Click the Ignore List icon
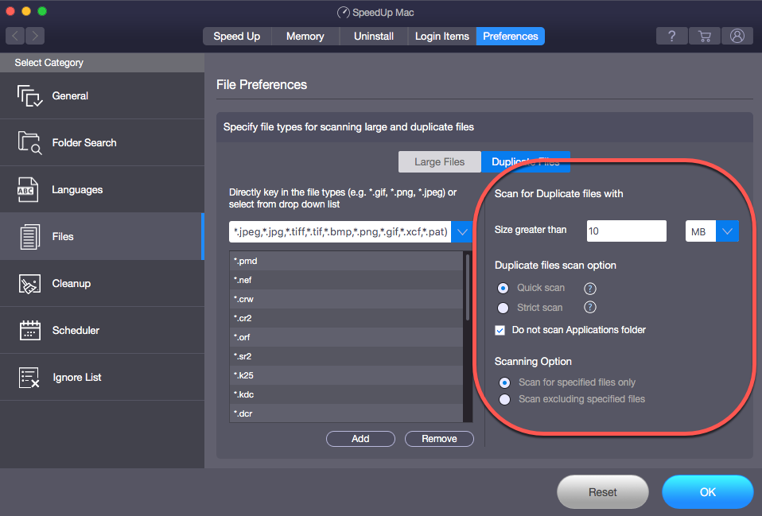This screenshot has width=762, height=516. [x=29, y=378]
